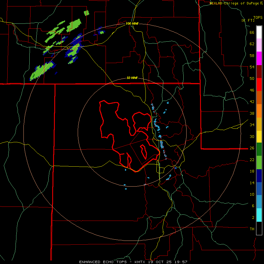
Task: Click the legend value 10
Action: point(252,194)
